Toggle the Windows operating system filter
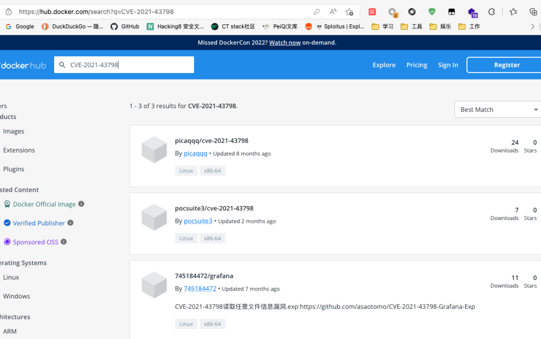Viewport: 541px width, 339px height. tap(17, 297)
